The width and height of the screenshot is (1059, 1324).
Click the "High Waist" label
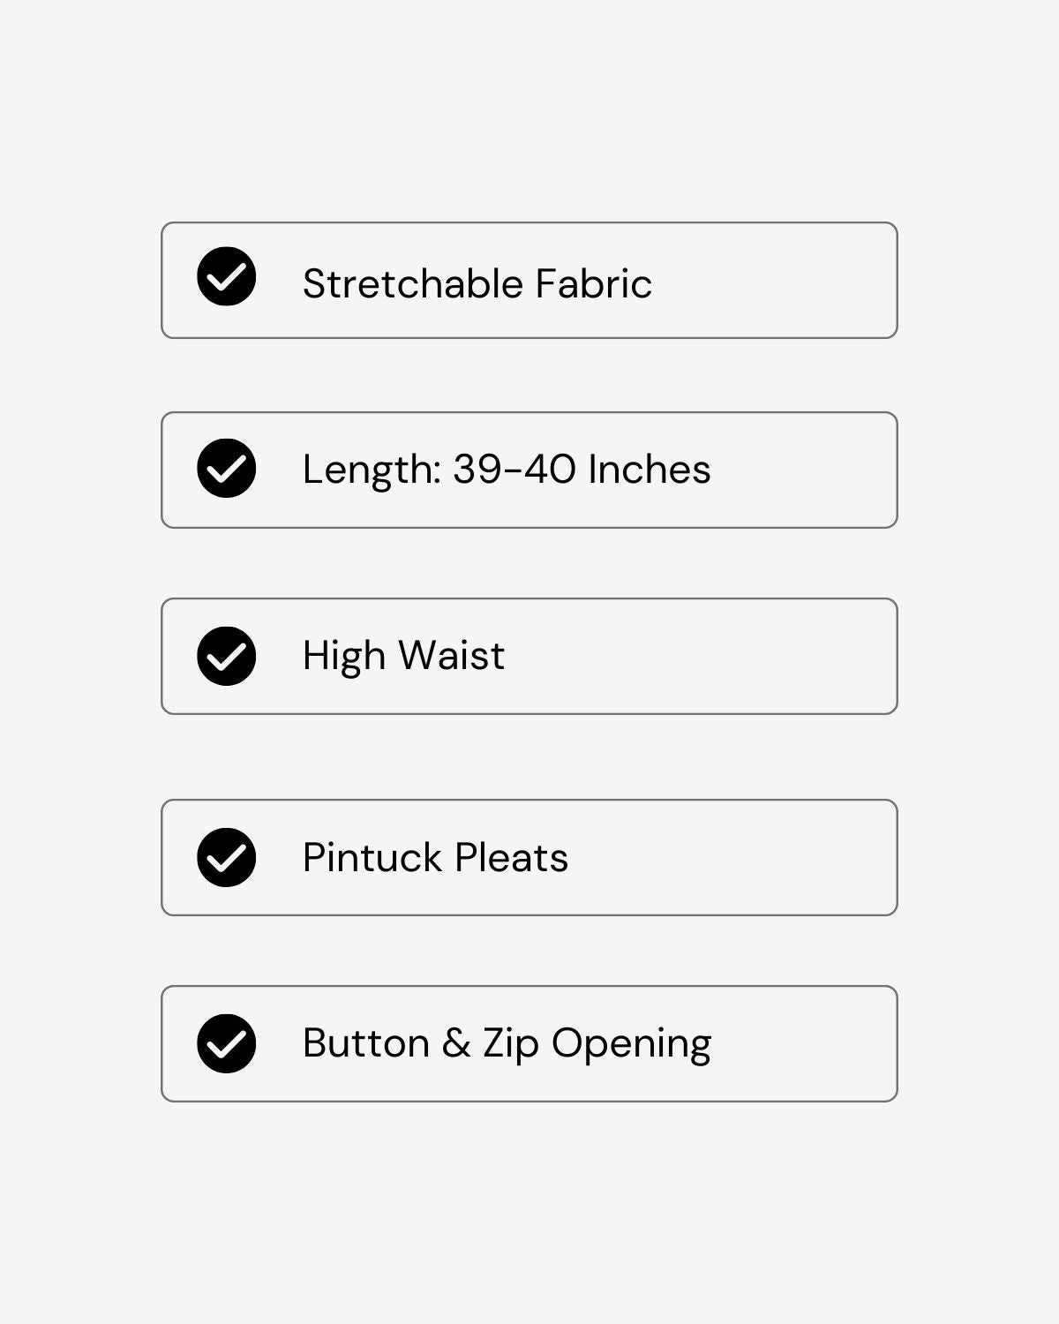(x=403, y=656)
